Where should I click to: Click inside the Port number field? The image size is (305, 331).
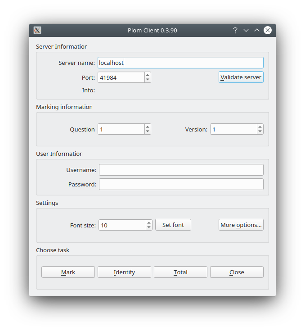point(121,77)
